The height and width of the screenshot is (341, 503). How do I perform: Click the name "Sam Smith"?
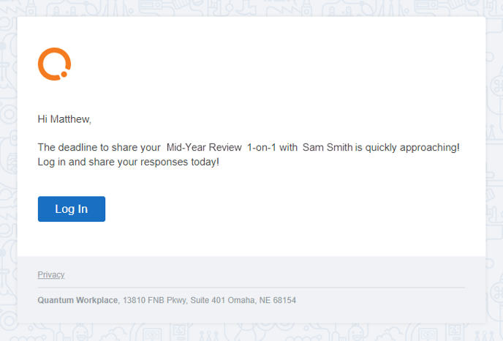click(x=328, y=147)
